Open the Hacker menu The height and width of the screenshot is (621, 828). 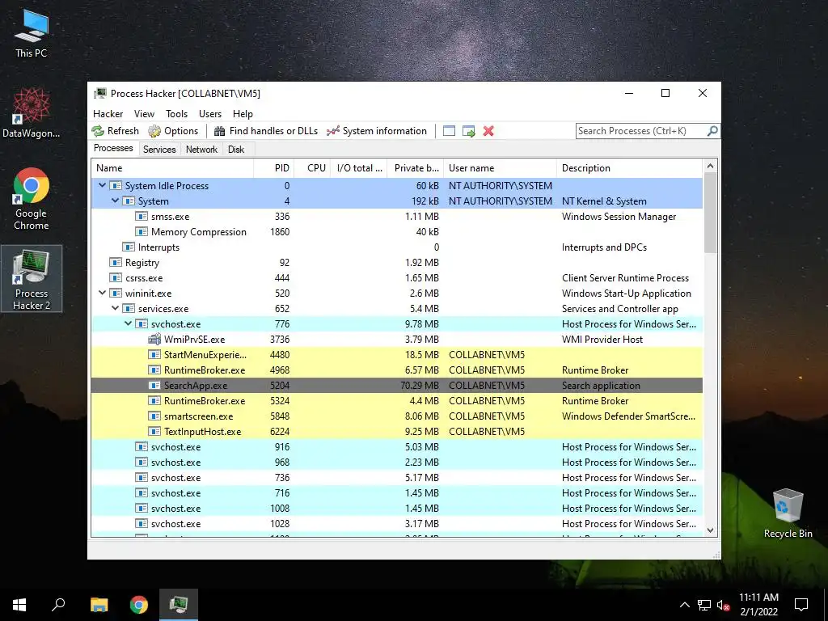pyautogui.click(x=108, y=113)
